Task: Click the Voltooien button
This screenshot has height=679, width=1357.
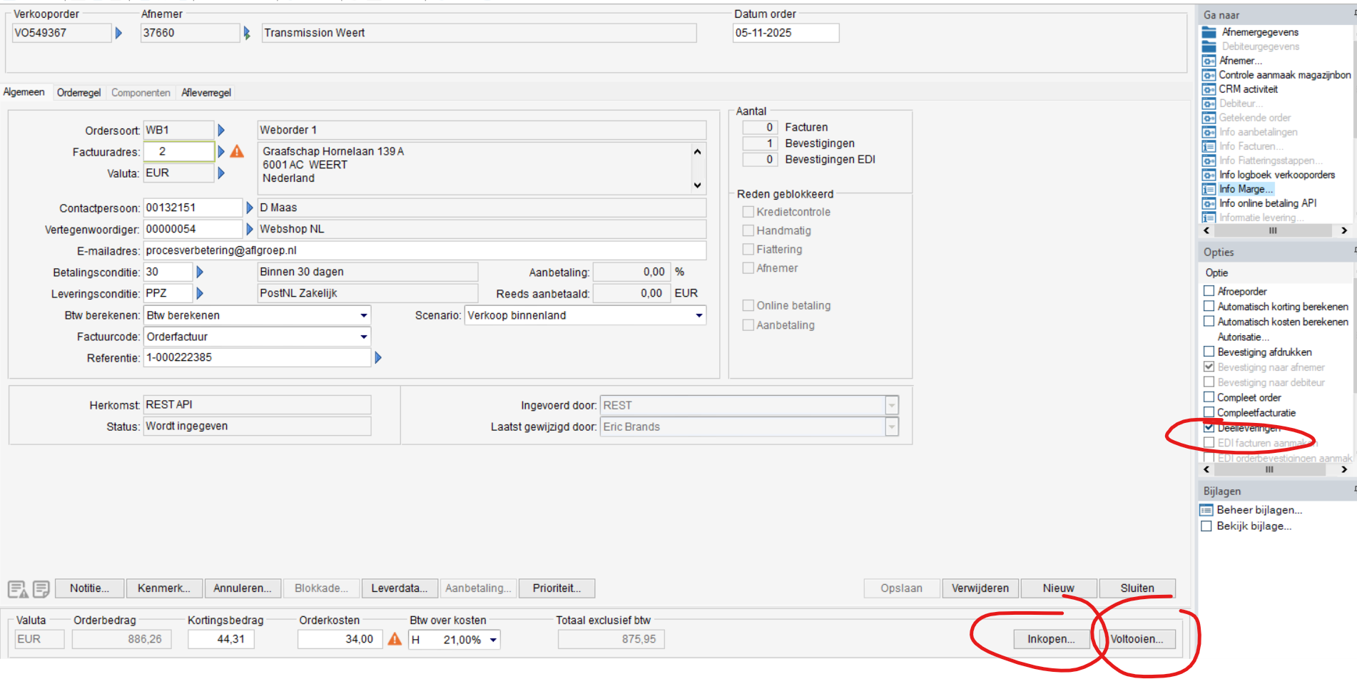Action: [1137, 639]
